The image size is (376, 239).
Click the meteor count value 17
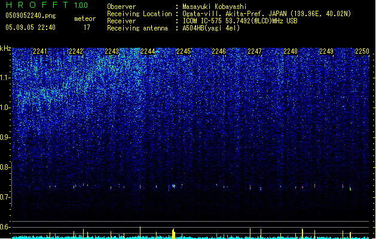point(87,27)
